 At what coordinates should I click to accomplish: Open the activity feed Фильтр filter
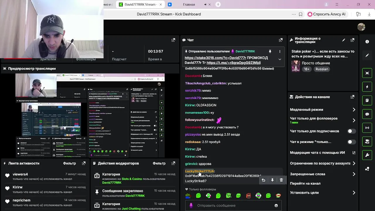point(69,163)
